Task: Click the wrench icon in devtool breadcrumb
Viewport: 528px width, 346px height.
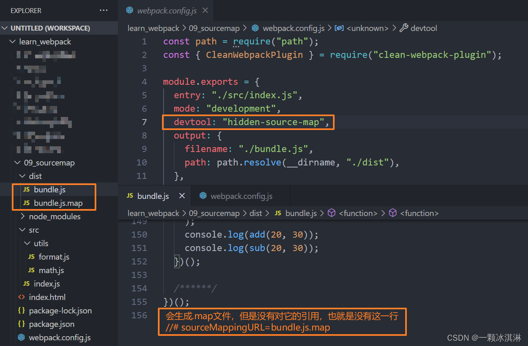Action: 404,28
